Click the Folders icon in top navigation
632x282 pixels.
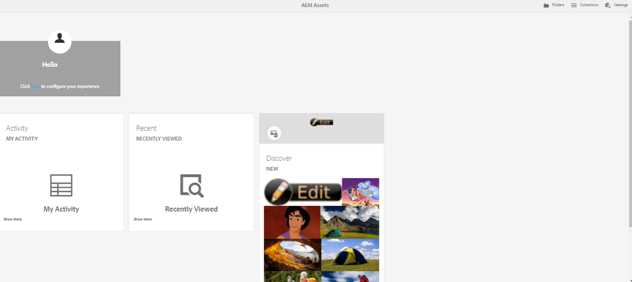pyautogui.click(x=546, y=5)
